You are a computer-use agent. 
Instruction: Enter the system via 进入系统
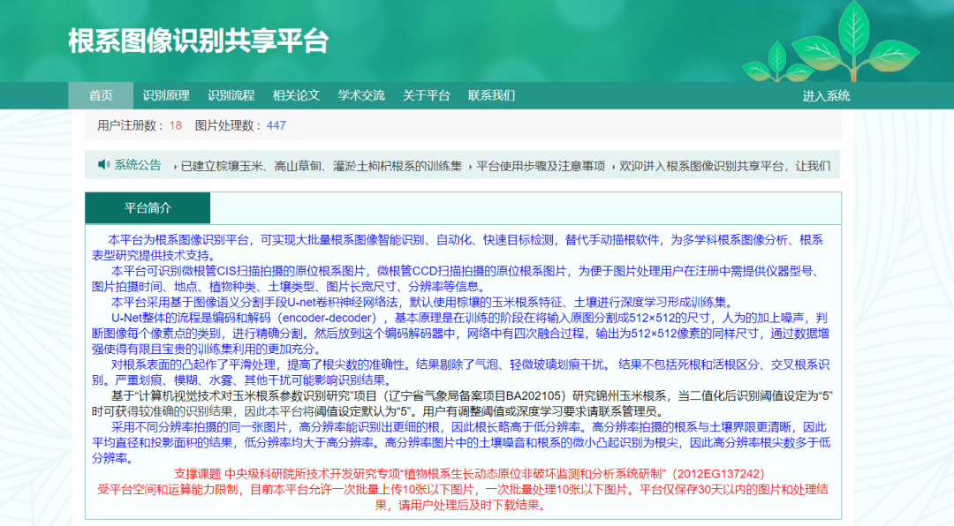(826, 96)
